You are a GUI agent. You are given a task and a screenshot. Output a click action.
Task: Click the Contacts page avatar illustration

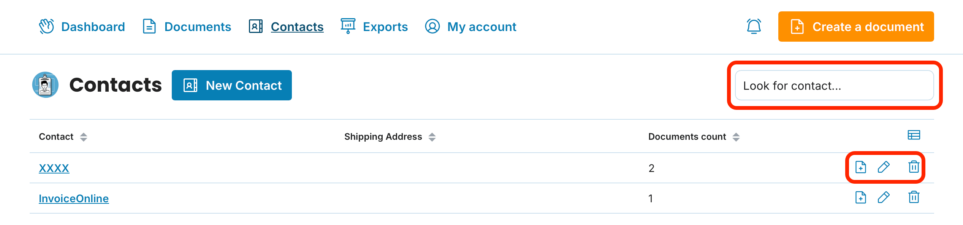45,85
